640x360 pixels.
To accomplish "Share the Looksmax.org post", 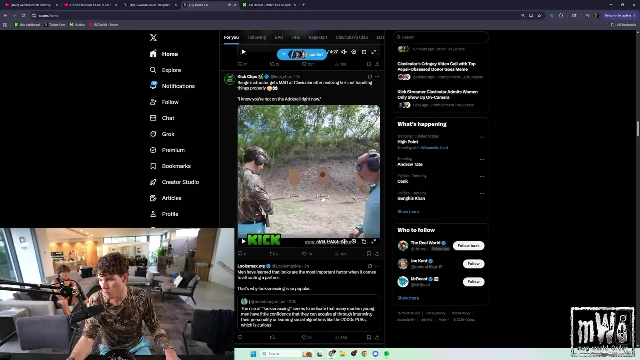I will (377, 337).
